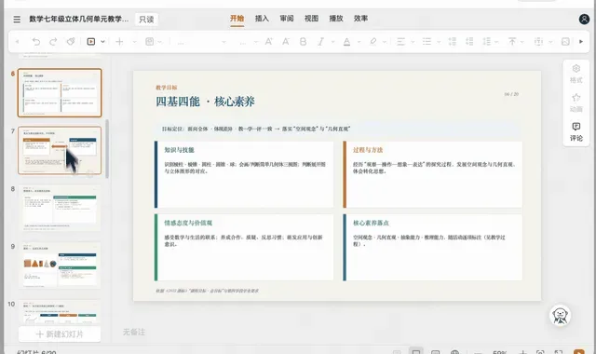Expand more text styles arrow beside italic

point(332,41)
